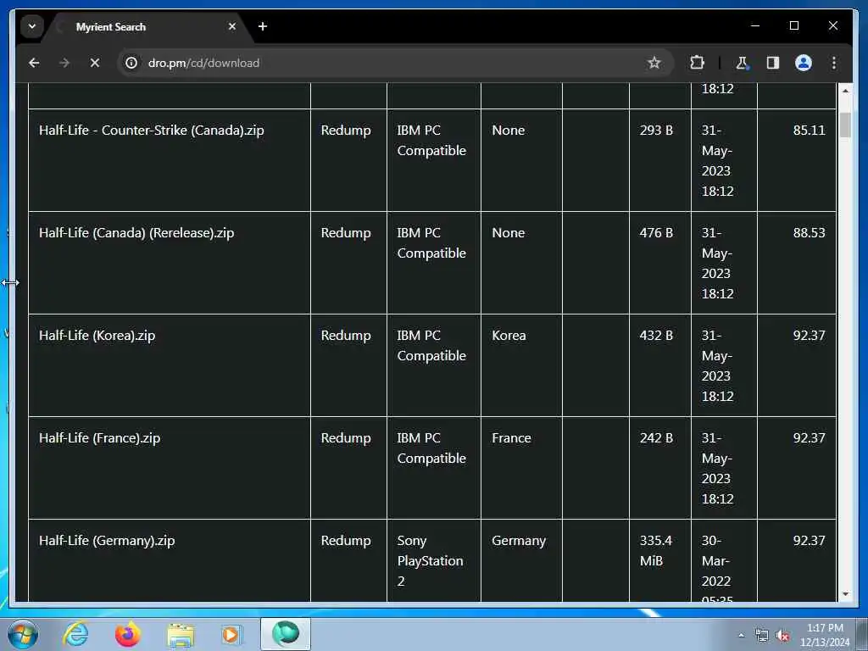
Task: Open Windows Media Player from taskbar
Action: point(231,634)
